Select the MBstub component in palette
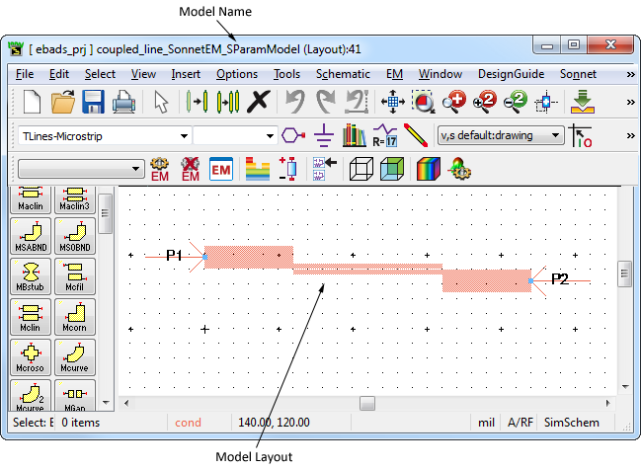 pos(33,275)
